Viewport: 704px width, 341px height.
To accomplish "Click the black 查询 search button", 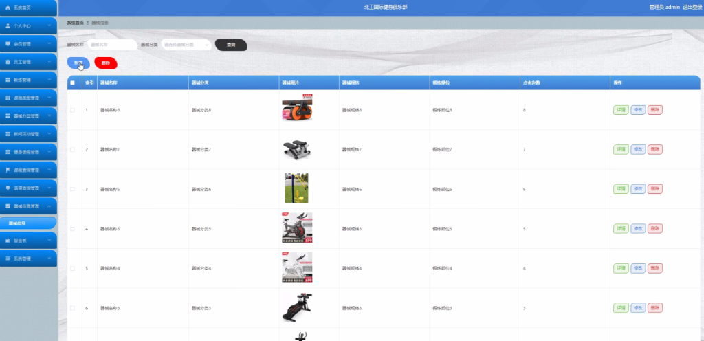I will click(x=231, y=45).
